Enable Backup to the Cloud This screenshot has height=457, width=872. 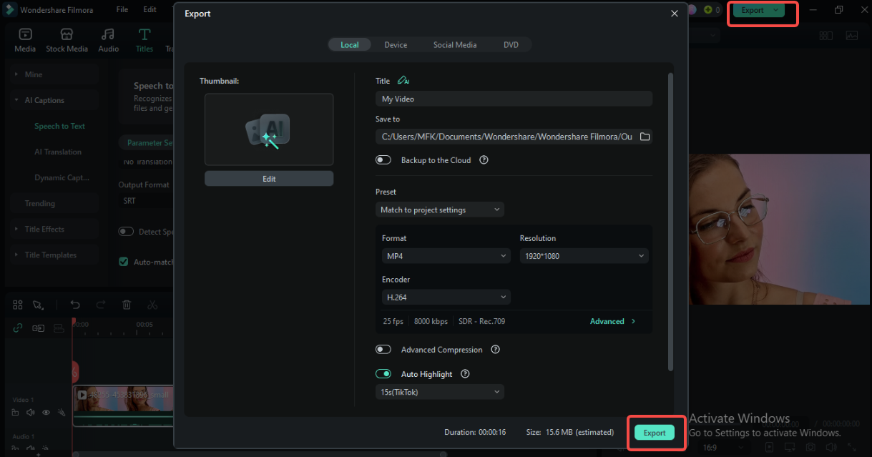383,159
